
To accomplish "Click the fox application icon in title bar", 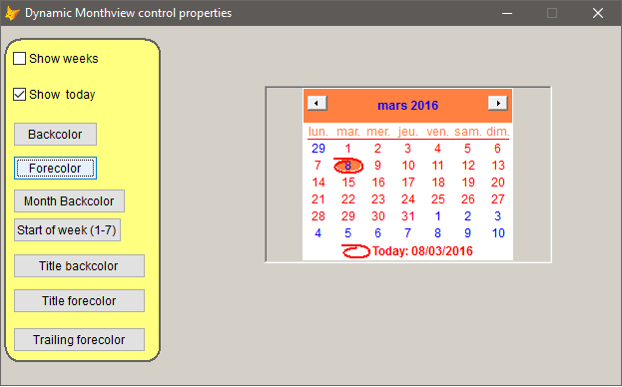I will point(12,13).
